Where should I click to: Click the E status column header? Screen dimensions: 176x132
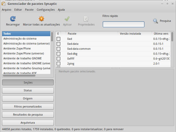pos(58,34)
